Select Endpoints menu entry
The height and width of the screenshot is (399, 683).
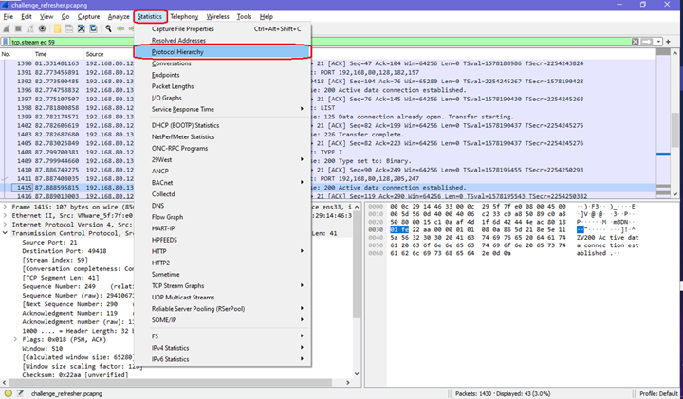(223, 75)
